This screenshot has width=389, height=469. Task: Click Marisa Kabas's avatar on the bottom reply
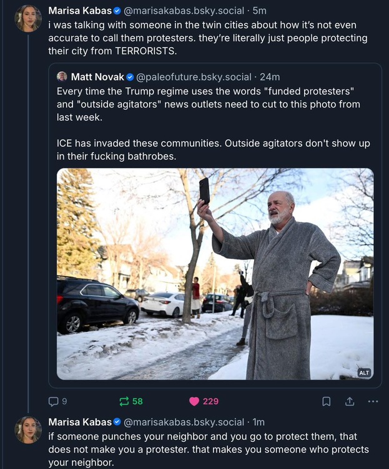[x=28, y=430]
